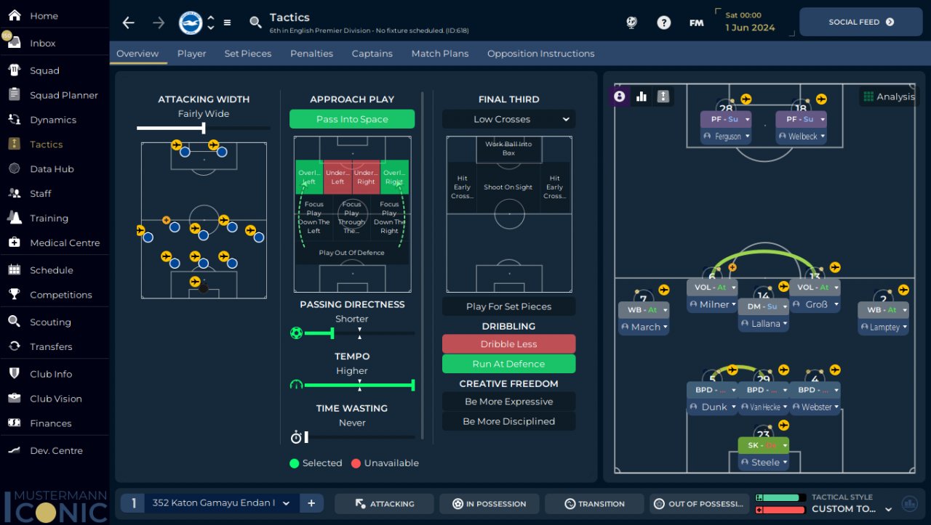Open the Penalties tab
Image resolution: width=931 pixels, height=525 pixels.
[311, 54]
